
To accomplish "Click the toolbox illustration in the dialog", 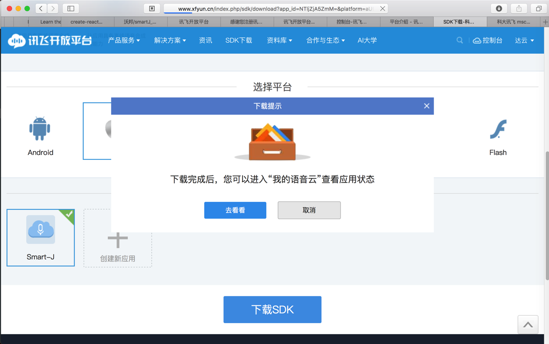I will point(272,142).
